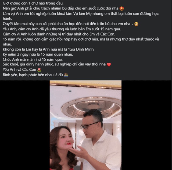Click the tulip emoji after "Yêu Anh và Các Con"
Image resolution: width=172 pixels, height=170 pixels.
pyautogui.click(x=39, y=70)
